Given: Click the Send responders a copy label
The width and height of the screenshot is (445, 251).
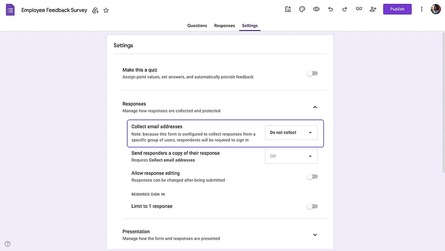Looking at the screenshot, I should (175, 153).
